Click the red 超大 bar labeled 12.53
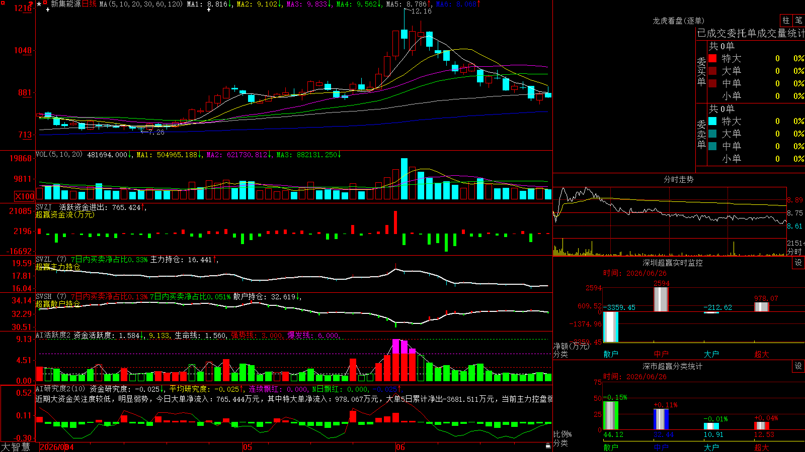 761,426
